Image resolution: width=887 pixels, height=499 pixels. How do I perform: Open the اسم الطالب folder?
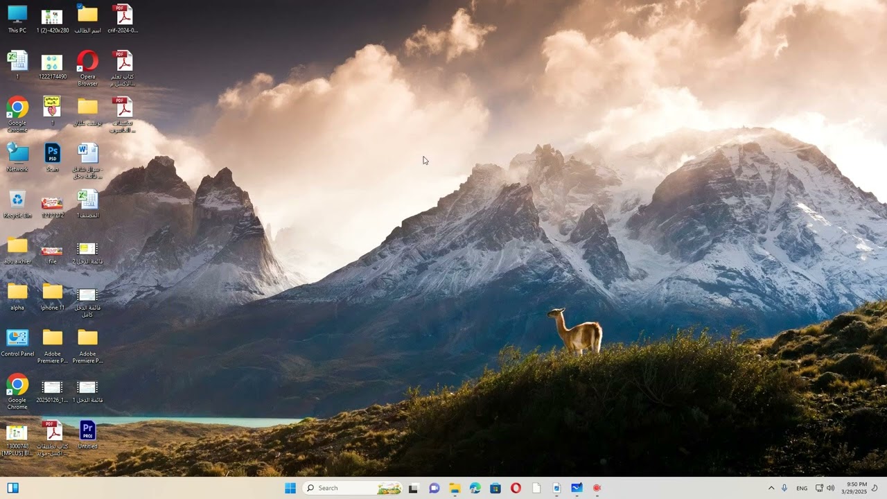87,19
